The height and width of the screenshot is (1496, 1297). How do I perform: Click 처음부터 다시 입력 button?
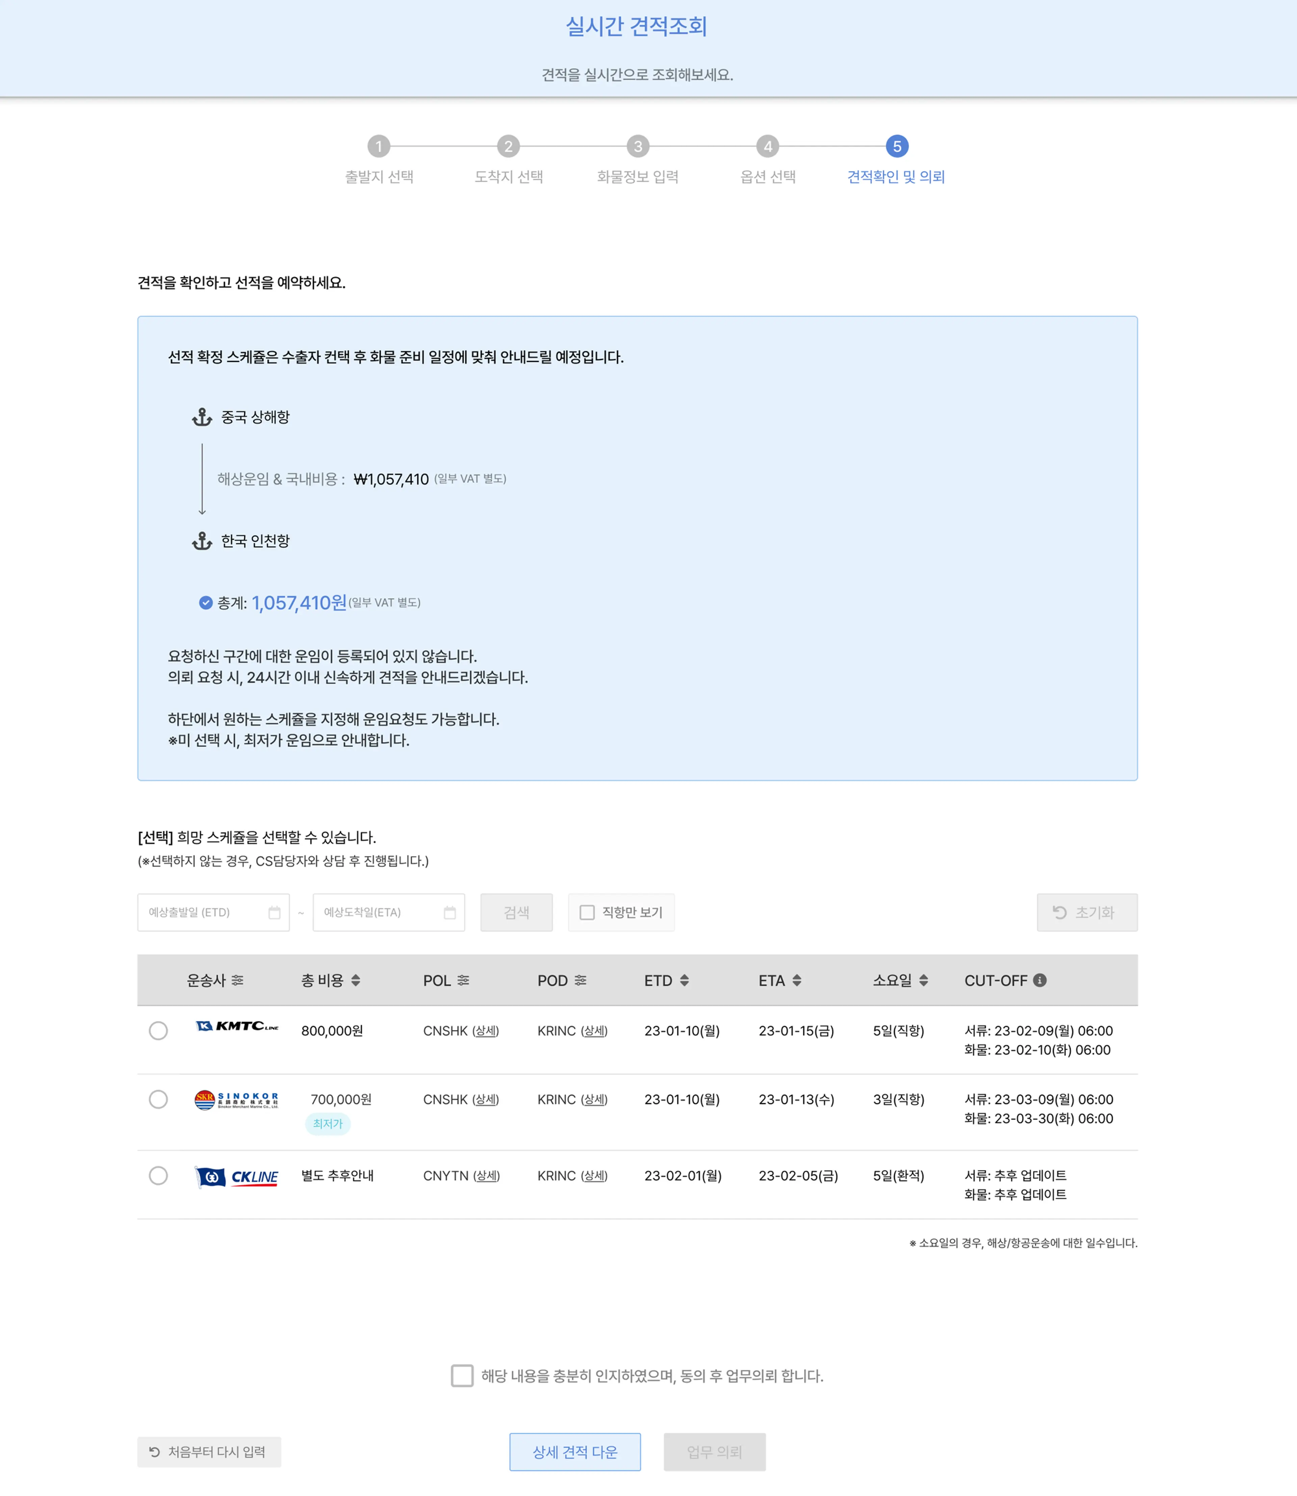[x=209, y=1451]
